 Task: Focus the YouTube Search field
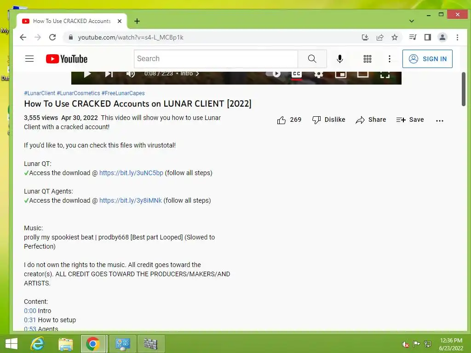click(216, 59)
